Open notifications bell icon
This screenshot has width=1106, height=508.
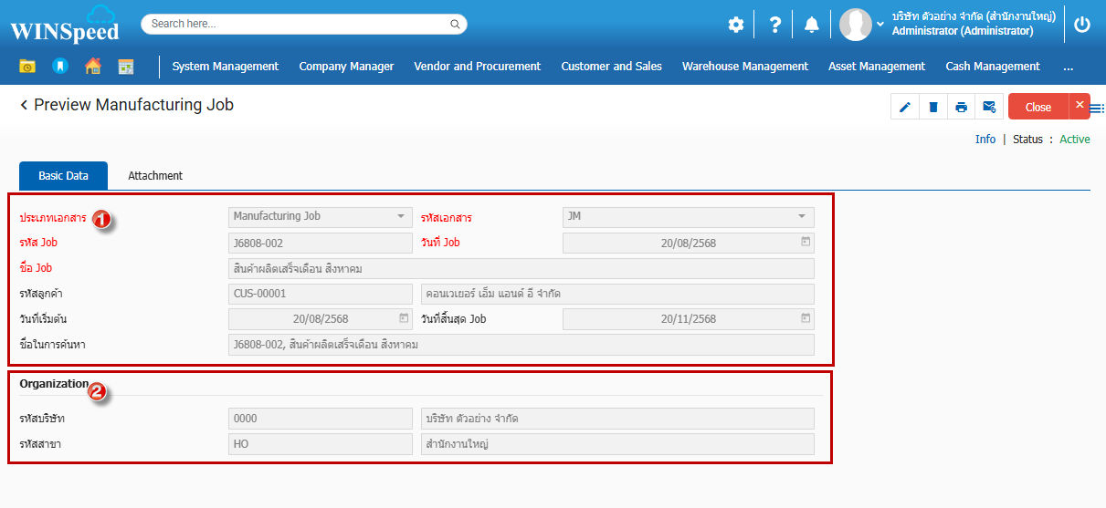click(x=811, y=25)
